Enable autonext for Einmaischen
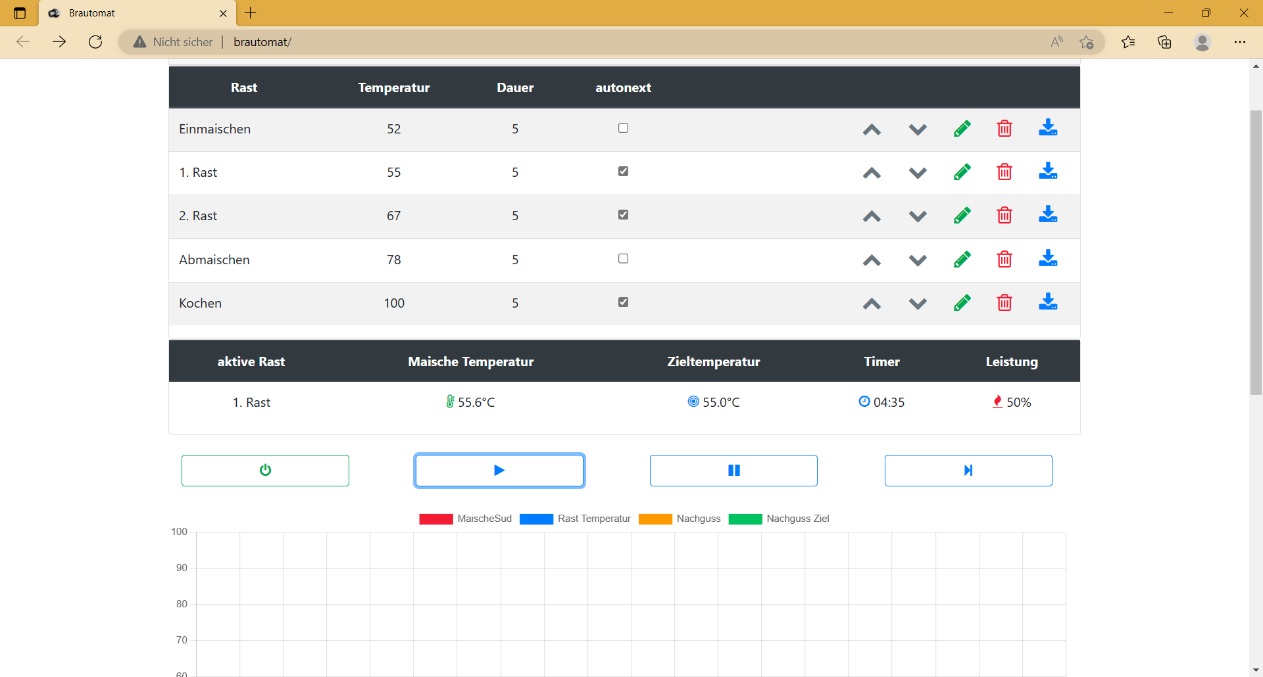The width and height of the screenshot is (1263, 677). tap(623, 128)
